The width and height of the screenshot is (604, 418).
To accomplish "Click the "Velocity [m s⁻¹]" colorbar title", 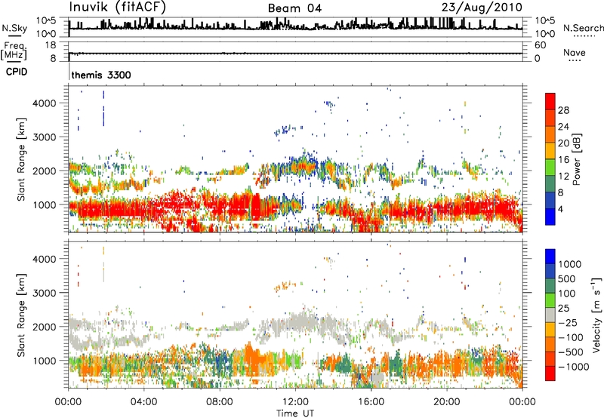I will (596, 315).
